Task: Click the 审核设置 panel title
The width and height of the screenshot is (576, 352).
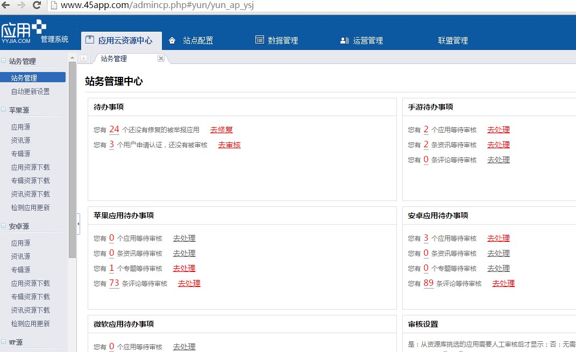Action: coord(423,324)
